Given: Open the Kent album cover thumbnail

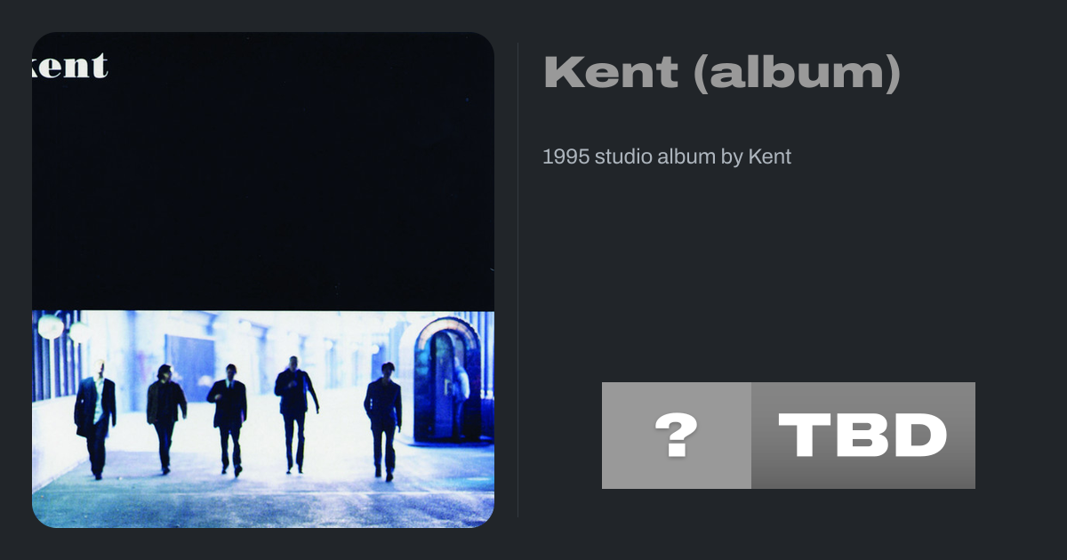Looking at the screenshot, I should pos(263,280).
